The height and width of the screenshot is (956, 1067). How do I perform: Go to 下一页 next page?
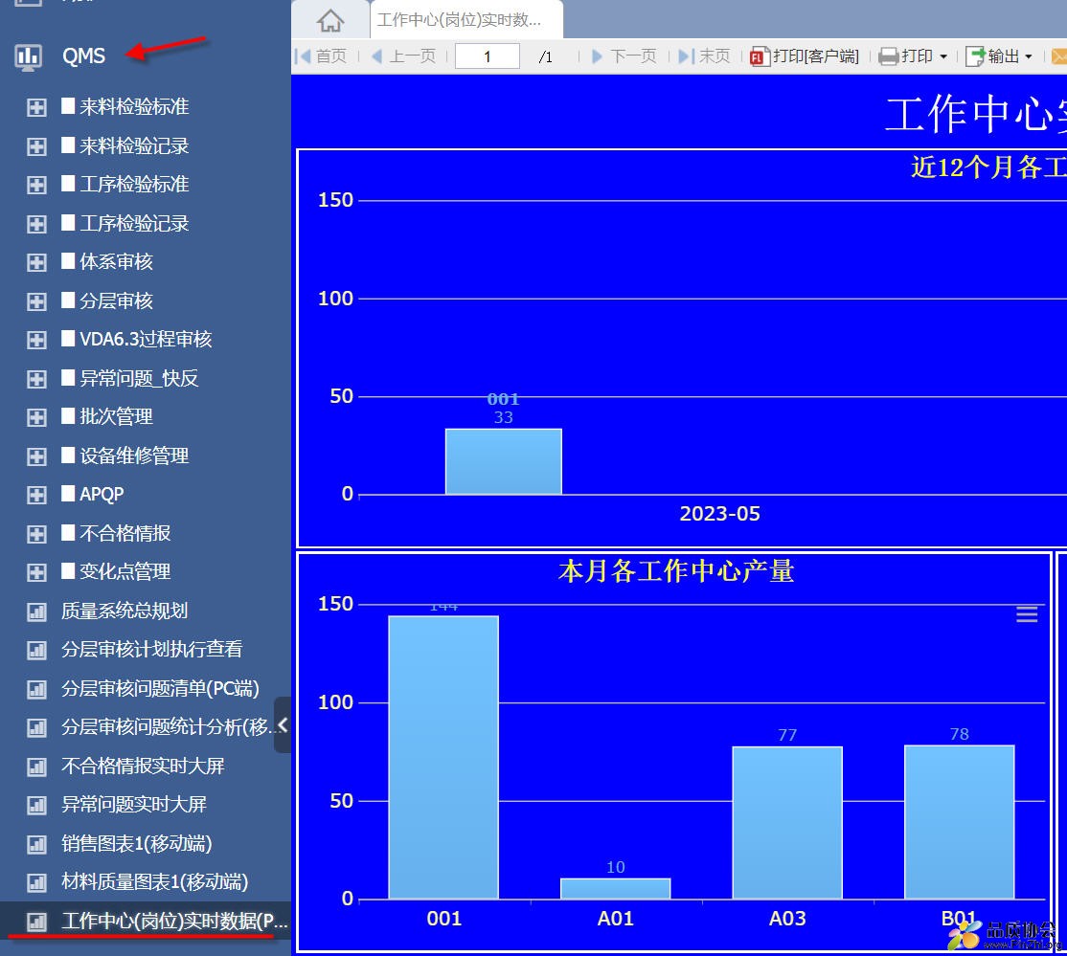(x=624, y=56)
